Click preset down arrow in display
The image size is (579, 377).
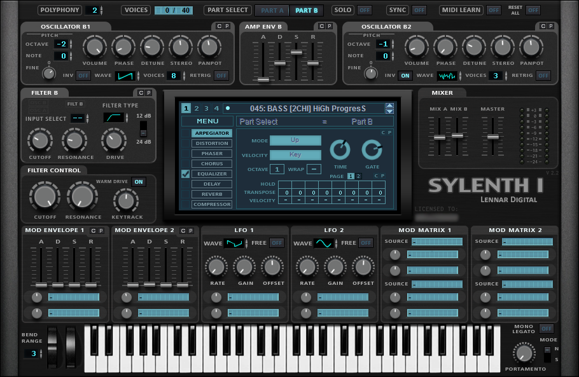coord(389,111)
